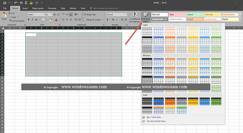Click the AutoSum sigma icon in title bar

[26, 3]
